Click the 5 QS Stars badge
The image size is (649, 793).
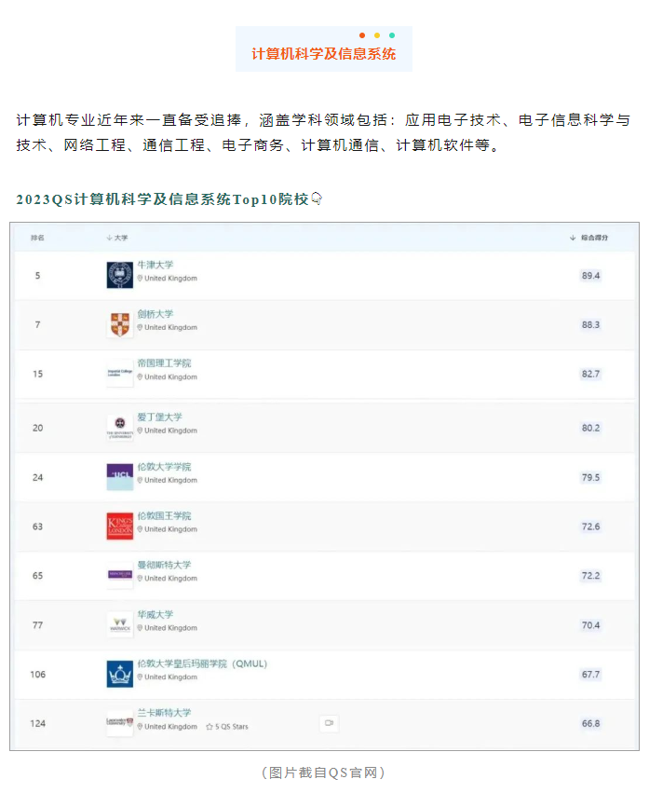227,727
